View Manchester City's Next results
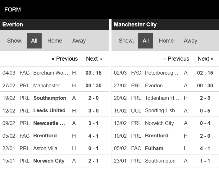The image size is (219, 170). [x=205, y=59]
